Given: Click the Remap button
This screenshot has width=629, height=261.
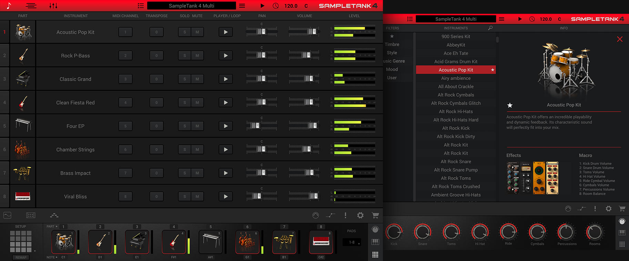Looking at the screenshot, I should coord(21,257).
